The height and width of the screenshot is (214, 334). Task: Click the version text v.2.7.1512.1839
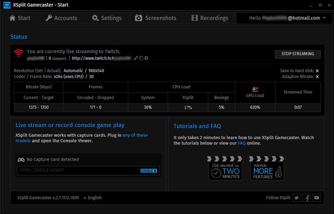[x=65, y=198]
